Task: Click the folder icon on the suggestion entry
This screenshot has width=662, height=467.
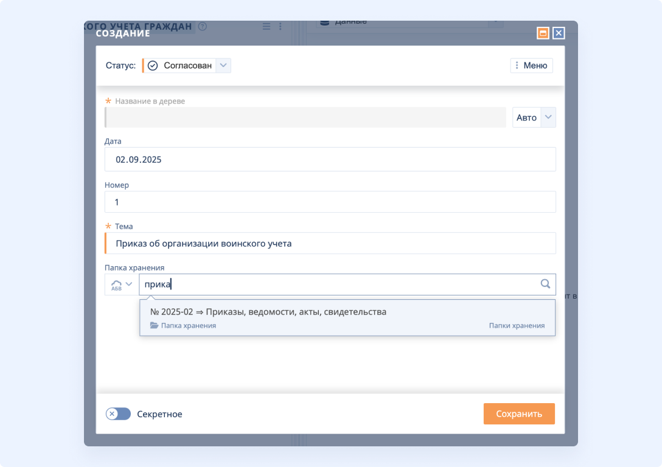Action: coord(155,325)
